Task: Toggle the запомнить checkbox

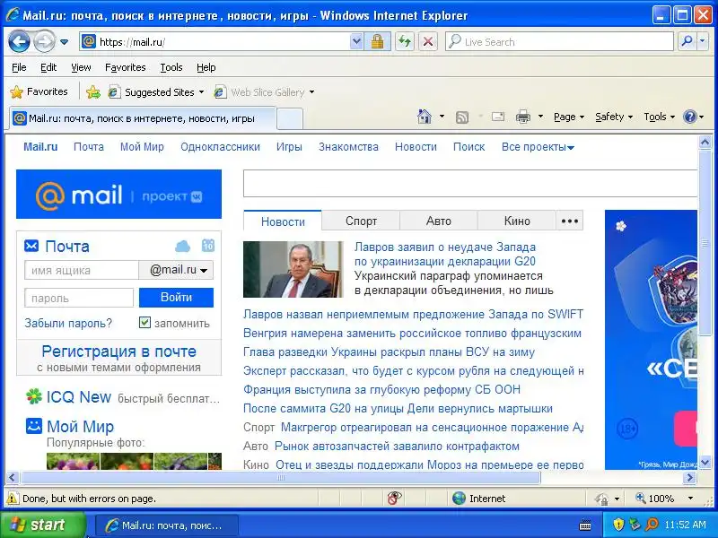Action: [x=144, y=323]
